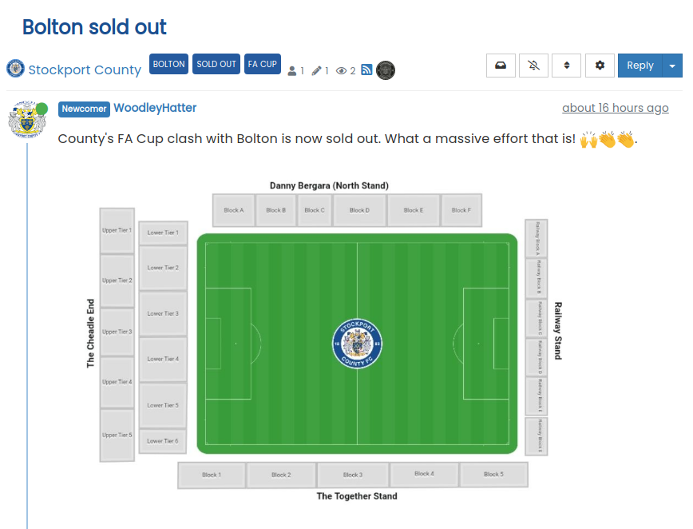Image resolution: width=693 pixels, height=529 pixels.
Task: Open WoodleyHatter's user avatar
Action: pos(26,121)
